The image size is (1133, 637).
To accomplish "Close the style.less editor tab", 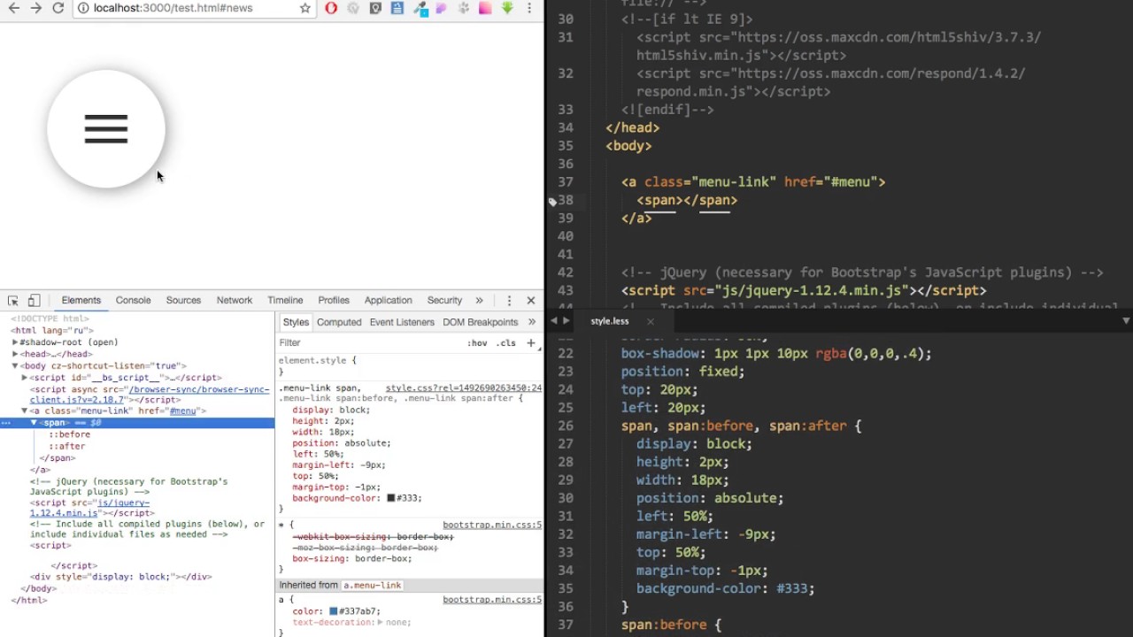I will [650, 321].
